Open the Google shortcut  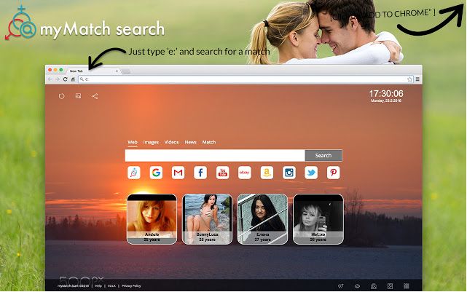[x=156, y=173]
